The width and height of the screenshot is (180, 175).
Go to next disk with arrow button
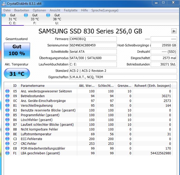(174, 31)
